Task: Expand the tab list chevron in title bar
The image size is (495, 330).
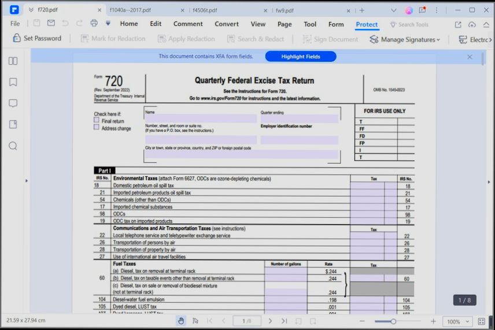Action: pos(394,10)
